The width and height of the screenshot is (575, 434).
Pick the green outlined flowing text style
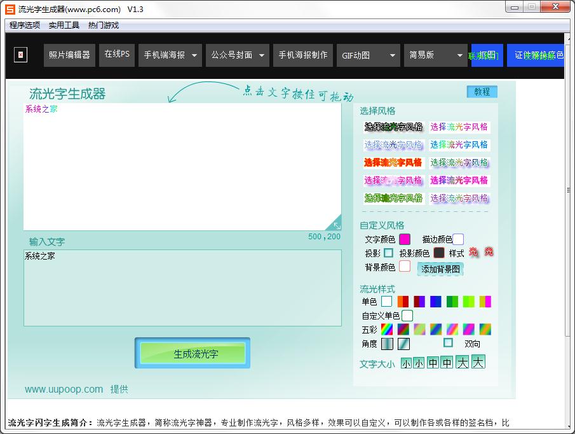coord(393,199)
